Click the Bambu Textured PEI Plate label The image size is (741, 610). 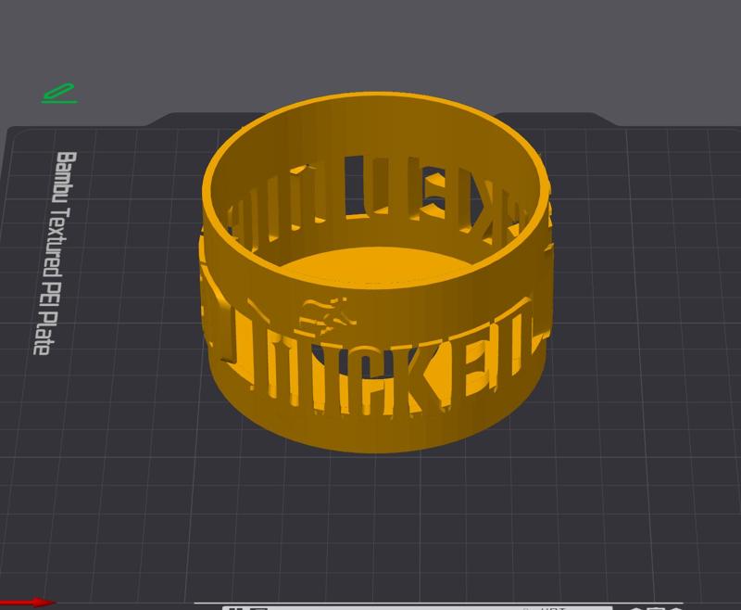pos(55,253)
